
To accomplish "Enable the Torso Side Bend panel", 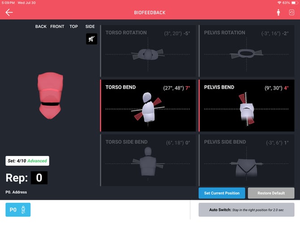I will [148, 160].
